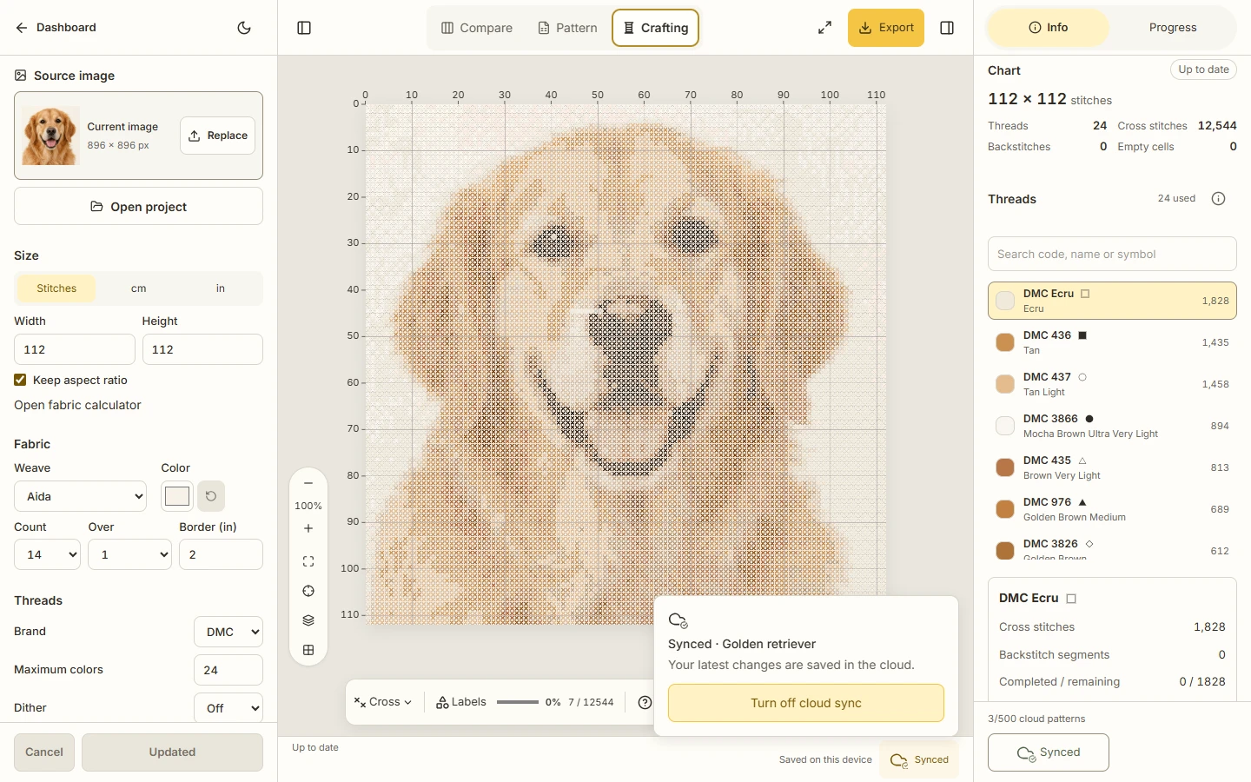Image resolution: width=1251 pixels, height=782 pixels.
Task: Toggle the grid icon in zoom toolbar
Action: pos(308,650)
